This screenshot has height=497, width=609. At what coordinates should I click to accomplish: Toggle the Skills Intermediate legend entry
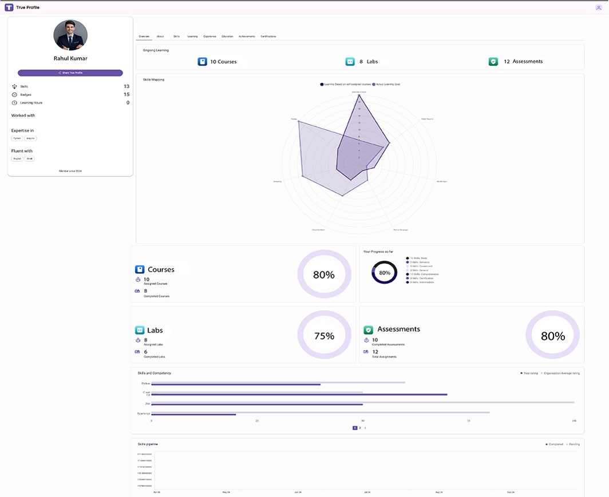point(420,283)
